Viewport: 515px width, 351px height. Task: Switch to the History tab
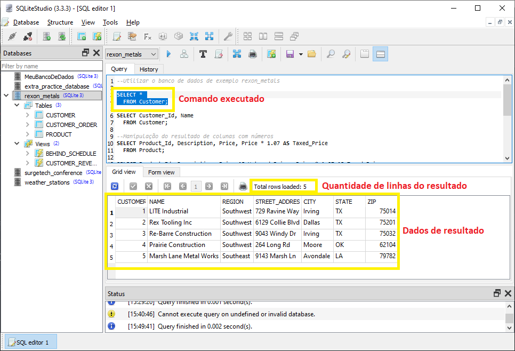click(x=149, y=69)
